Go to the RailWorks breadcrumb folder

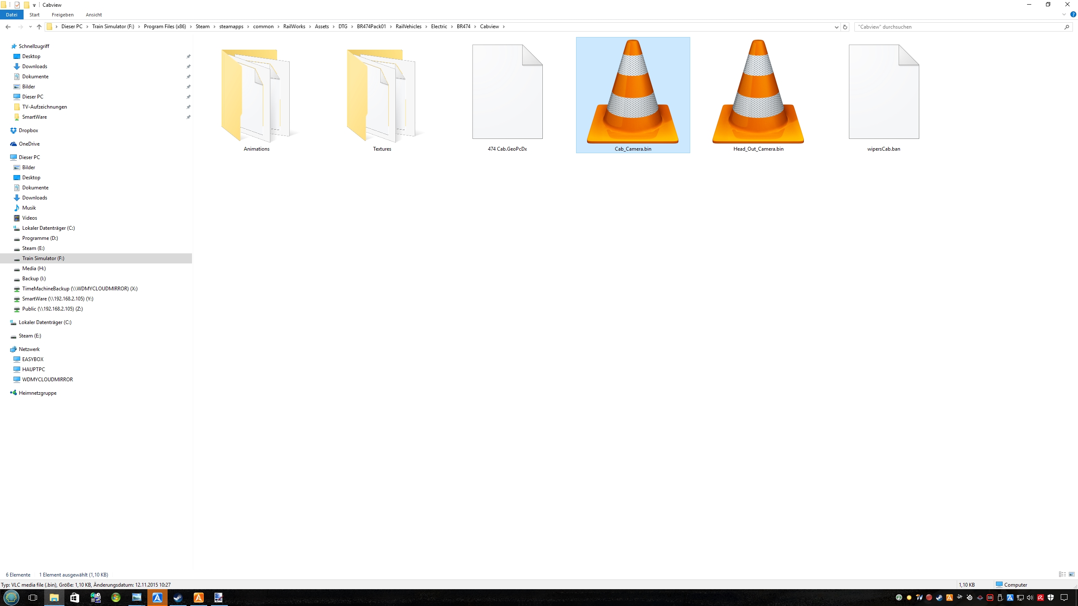[294, 27]
